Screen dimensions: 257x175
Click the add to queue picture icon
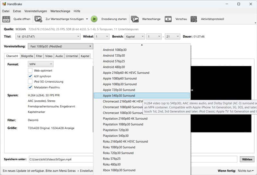pyautogui.click(x=38, y=19)
